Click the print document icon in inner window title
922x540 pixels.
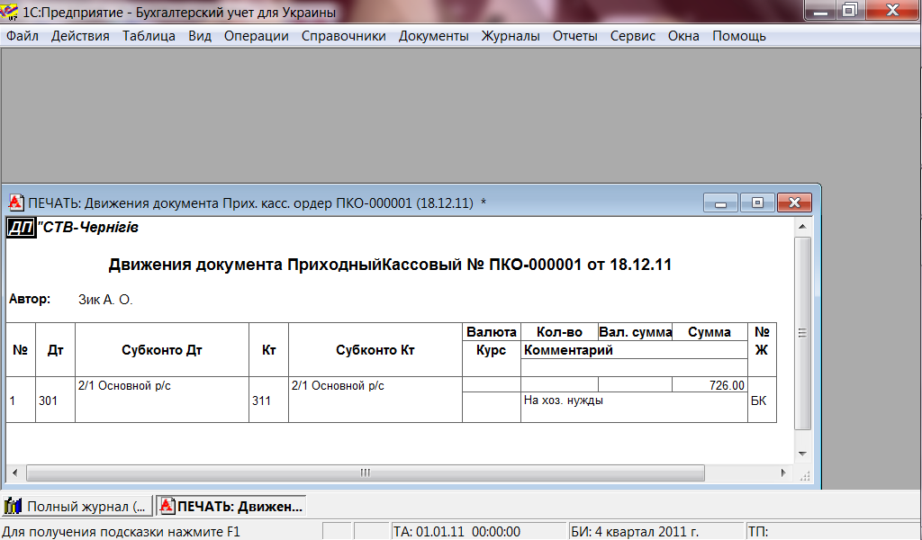[x=16, y=202]
